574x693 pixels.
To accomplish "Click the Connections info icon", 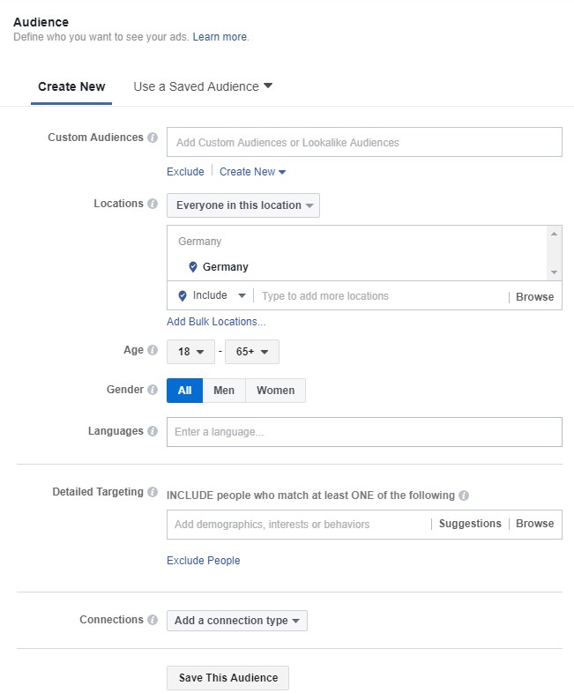I will (153, 620).
